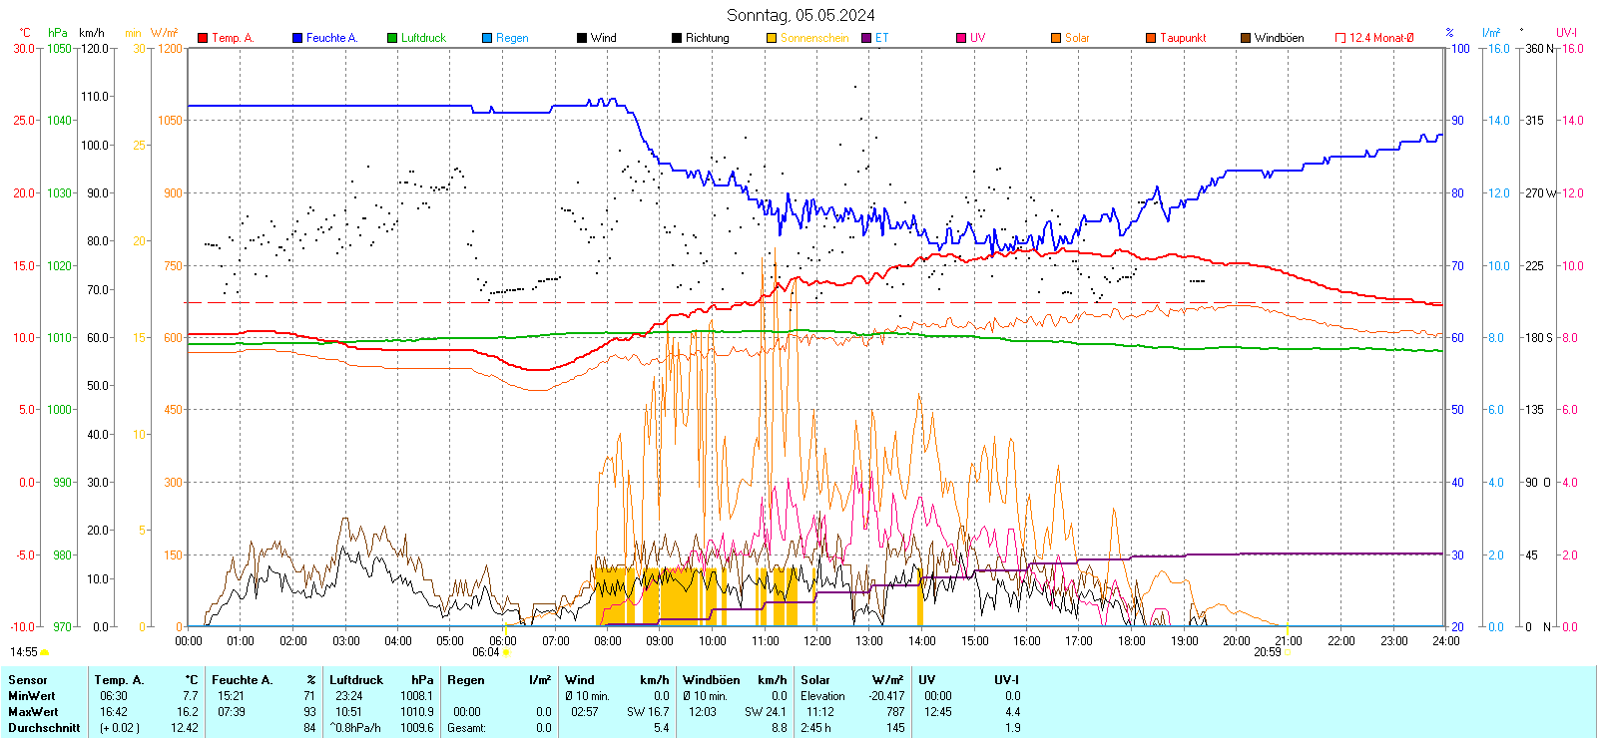Select the Windböen header in the table
The image size is (1597, 738).
tap(712, 680)
